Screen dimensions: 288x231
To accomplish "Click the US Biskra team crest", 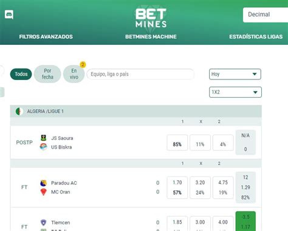I will coord(43,147).
